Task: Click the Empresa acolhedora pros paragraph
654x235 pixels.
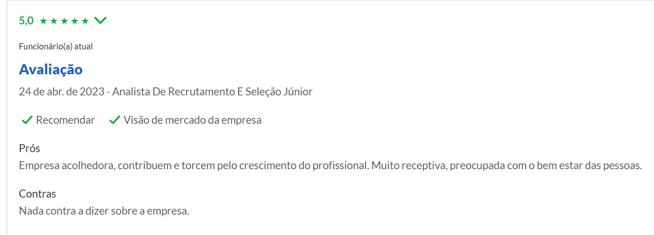Action: tap(330, 165)
